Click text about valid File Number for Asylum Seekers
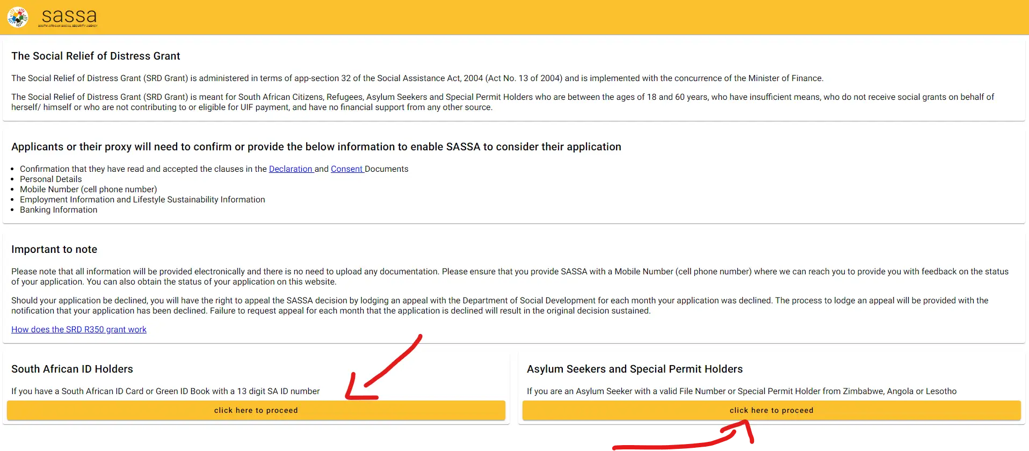Image resolution: width=1029 pixels, height=451 pixels. coord(742,391)
